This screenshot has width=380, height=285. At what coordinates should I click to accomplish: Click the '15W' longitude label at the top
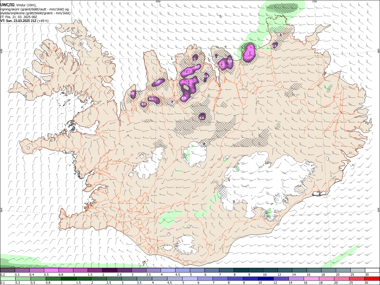[314, 1]
